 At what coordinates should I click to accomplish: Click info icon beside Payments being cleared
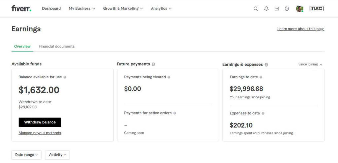click(x=169, y=77)
